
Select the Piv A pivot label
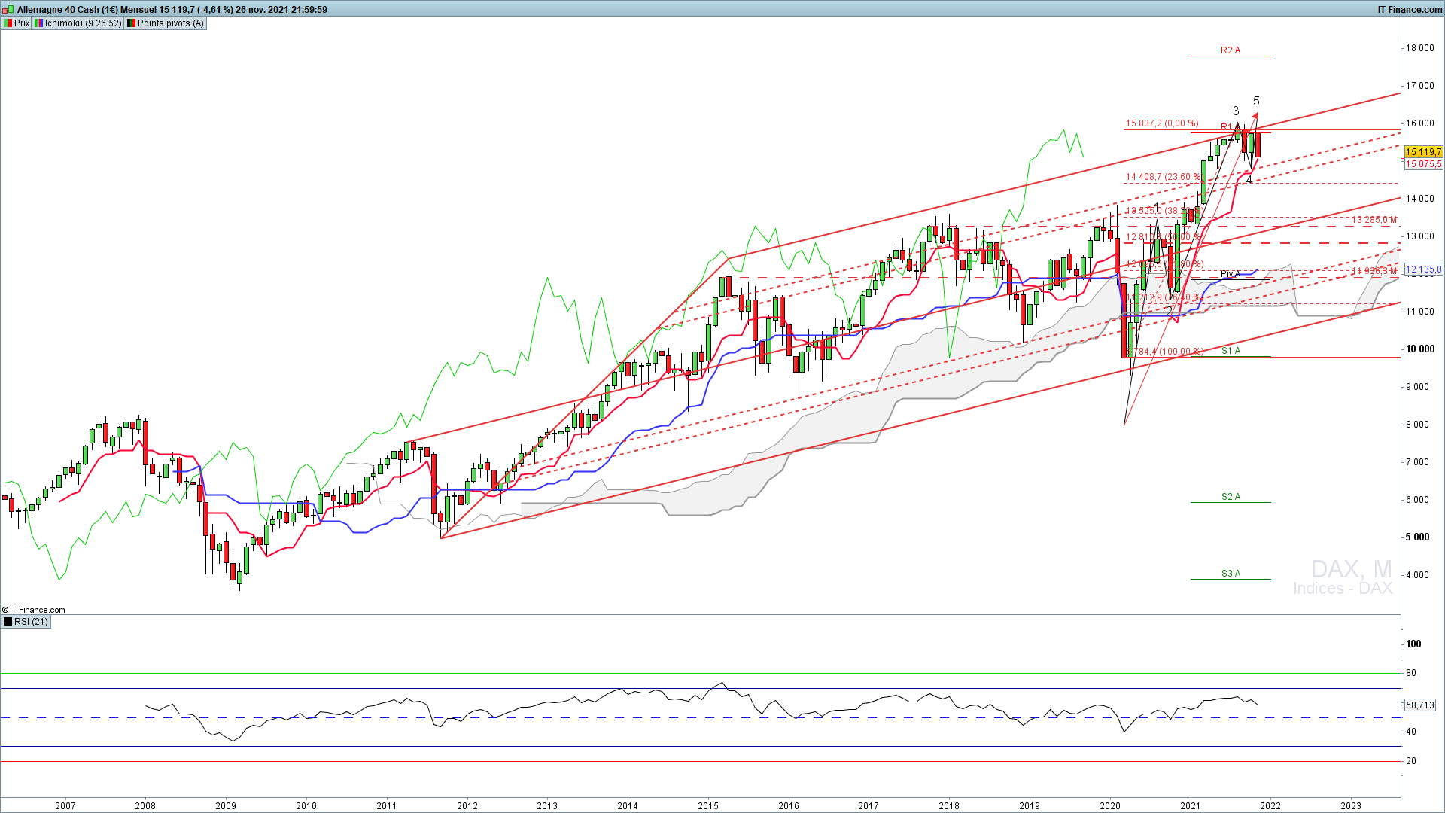(x=1231, y=274)
